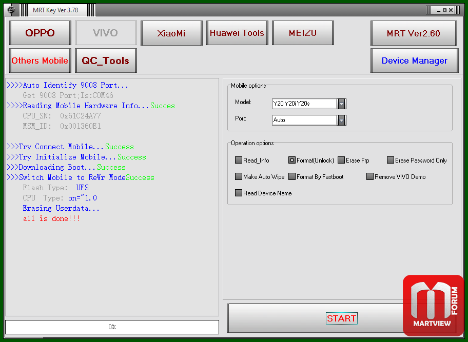
Task: Click 'Switch Mobile to ReWr Mode' line
Action: coord(80,177)
